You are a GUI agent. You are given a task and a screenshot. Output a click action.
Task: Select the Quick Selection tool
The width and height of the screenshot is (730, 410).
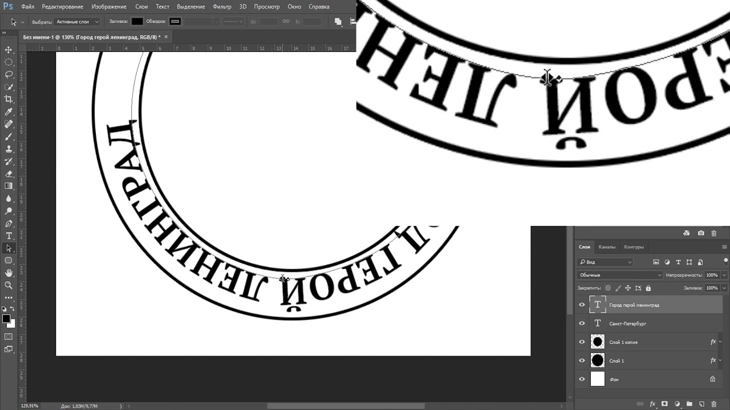(x=9, y=87)
